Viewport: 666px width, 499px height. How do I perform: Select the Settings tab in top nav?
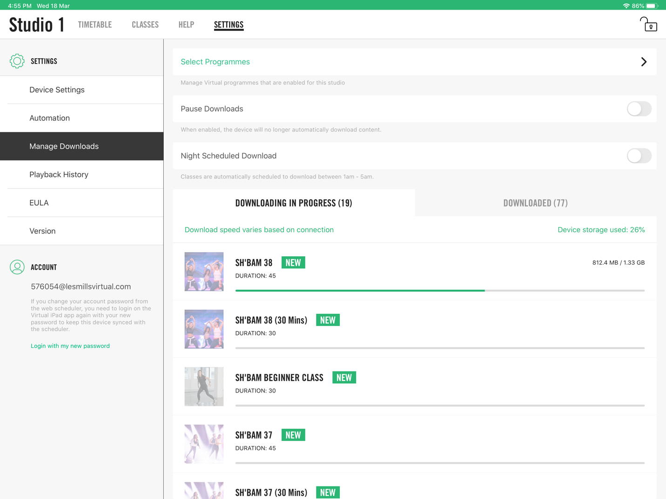[x=229, y=25]
